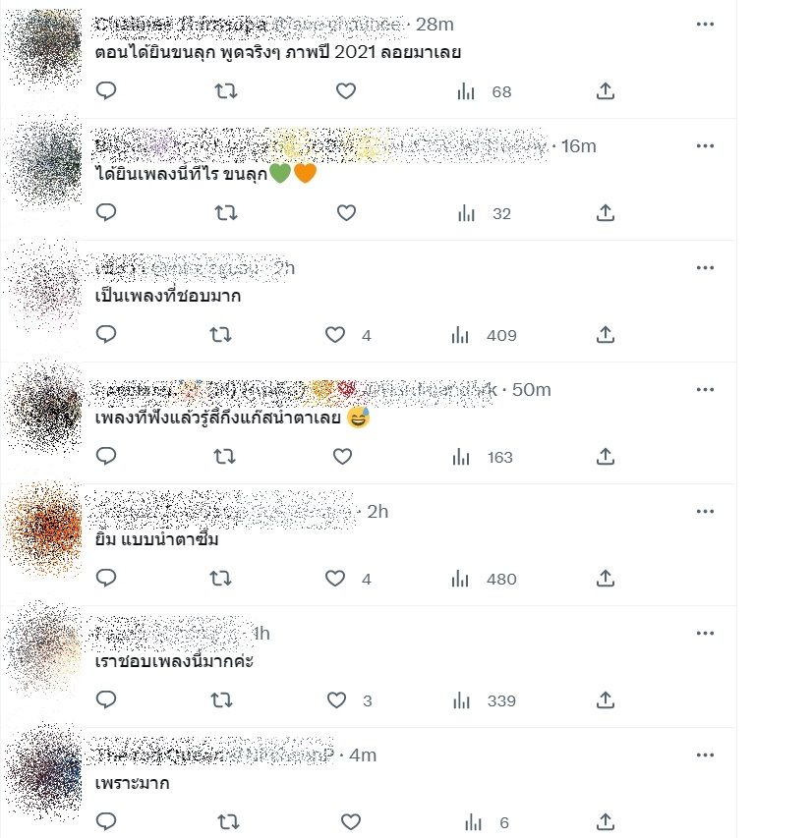Reply to the tweet with laughing sweat emoji
The width and height of the screenshot is (812, 838).
coord(106,457)
